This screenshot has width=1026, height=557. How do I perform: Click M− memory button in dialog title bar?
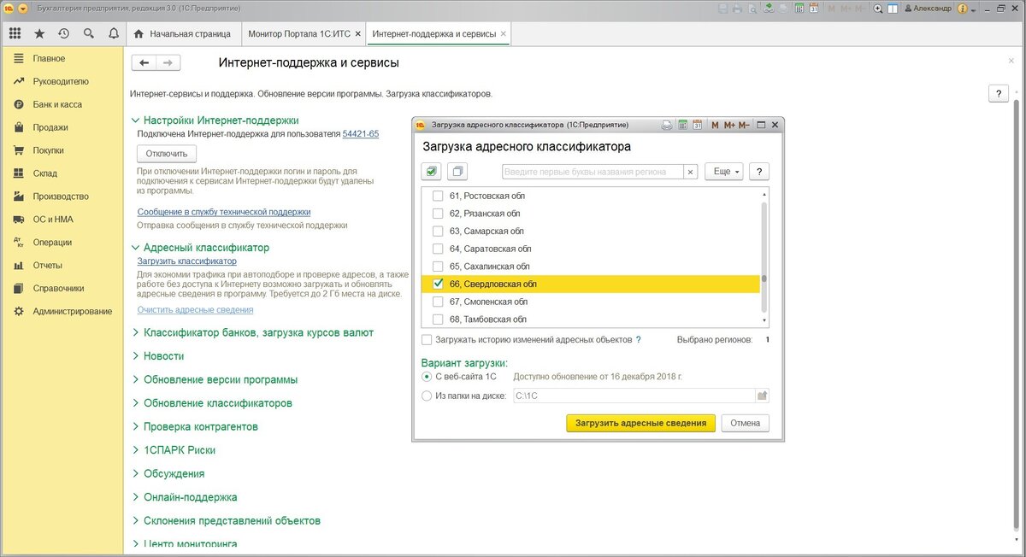coord(745,125)
